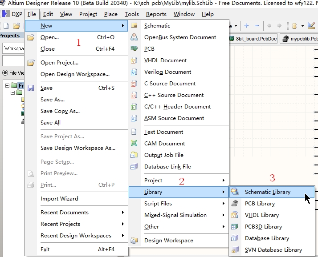Click the blue minus toolbar icon
The height and width of the screenshot is (257, 318).
tap(257, 25)
